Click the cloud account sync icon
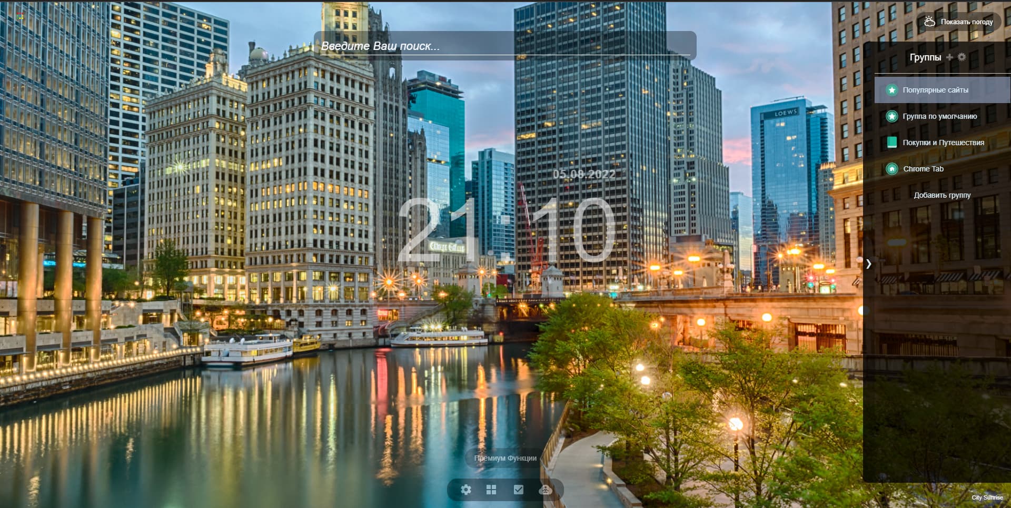1011x508 pixels. [546, 490]
